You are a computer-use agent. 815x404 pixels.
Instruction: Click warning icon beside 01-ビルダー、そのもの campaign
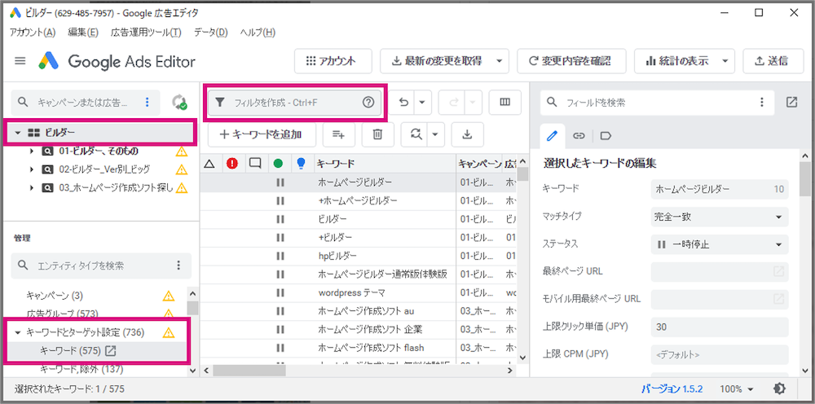click(181, 151)
